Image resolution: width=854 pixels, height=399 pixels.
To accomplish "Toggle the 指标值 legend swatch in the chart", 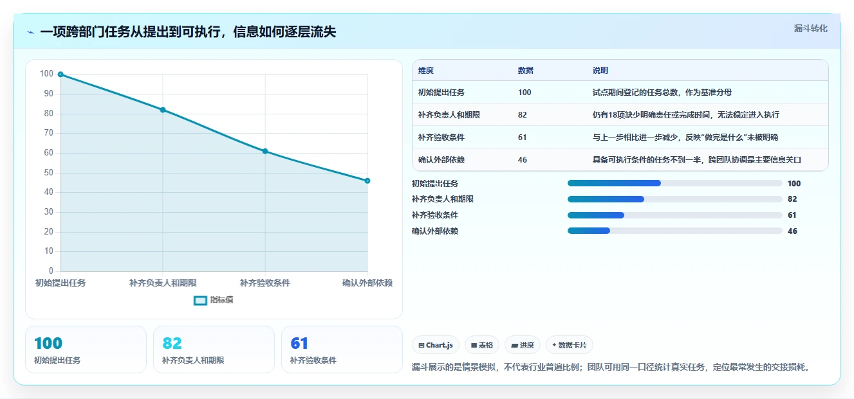I will [x=201, y=300].
